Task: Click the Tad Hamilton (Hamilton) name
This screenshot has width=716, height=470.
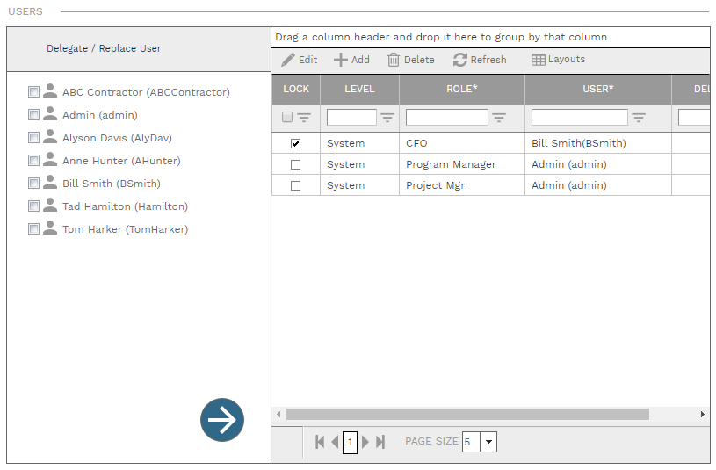Action: (x=125, y=206)
